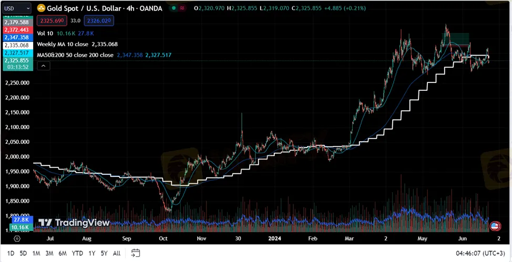This screenshot has width=512, height=262.
Task: Click the red sell price 2325.690 button
Action: point(52,21)
